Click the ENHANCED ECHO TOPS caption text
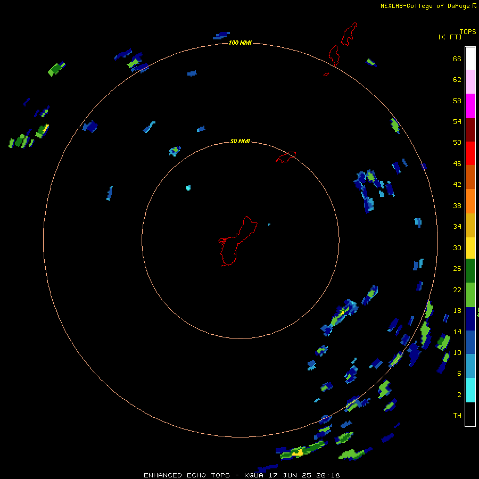The width and height of the screenshot is (479, 479). 187,475
